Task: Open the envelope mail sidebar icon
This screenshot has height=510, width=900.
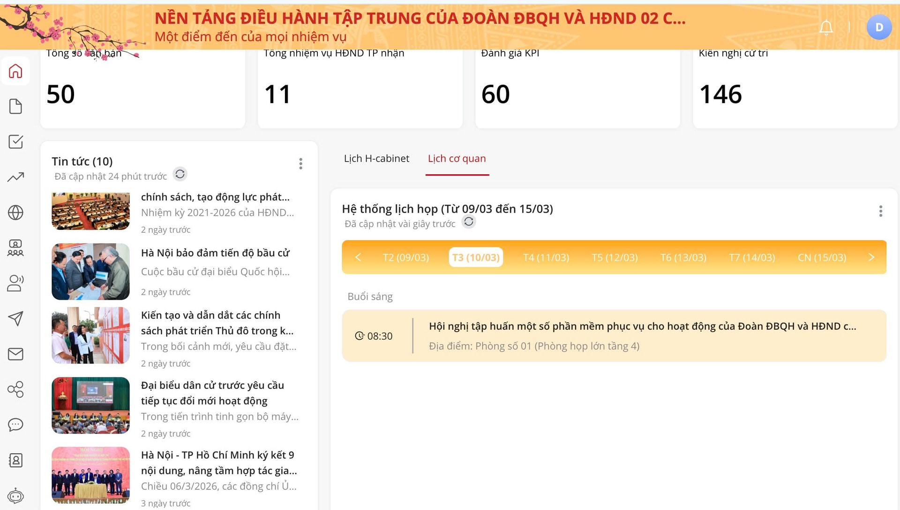Action: [15, 354]
